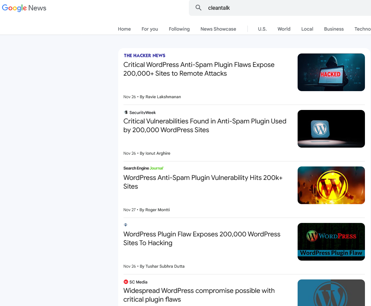Image resolution: width=371 pixels, height=306 pixels.
Task: Open article about Critical WordPress Anti-Spam Plugin Flaws
Action: [199, 69]
